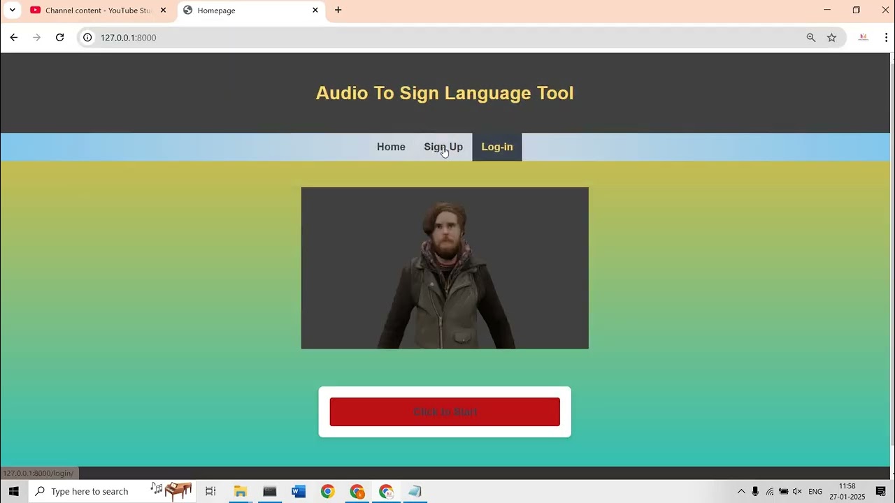895x503 pixels.
Task: Open Task View in the taskbar
Action: 210,491
